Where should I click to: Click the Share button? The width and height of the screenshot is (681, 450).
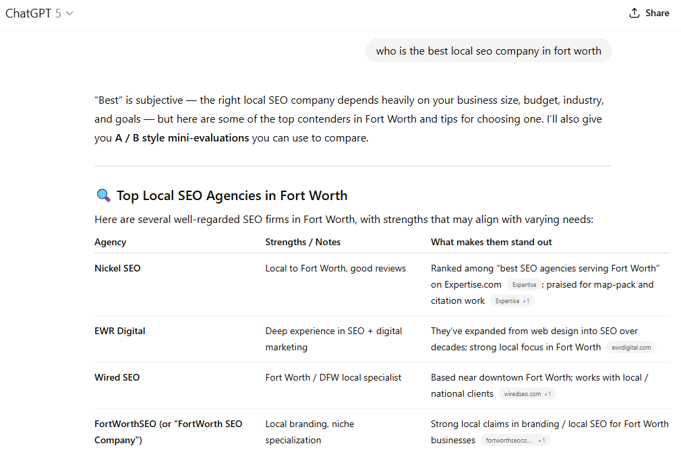(x=649, y=12)
